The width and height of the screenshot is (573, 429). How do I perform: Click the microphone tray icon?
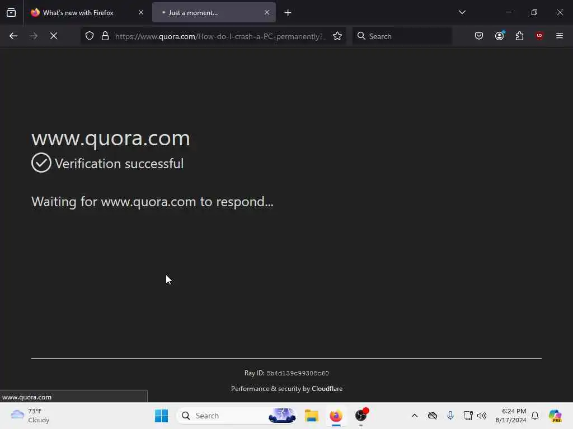coord(450,416)
